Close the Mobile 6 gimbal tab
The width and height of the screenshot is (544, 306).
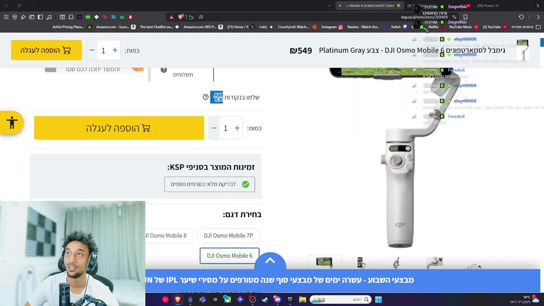tap(340, 6)
